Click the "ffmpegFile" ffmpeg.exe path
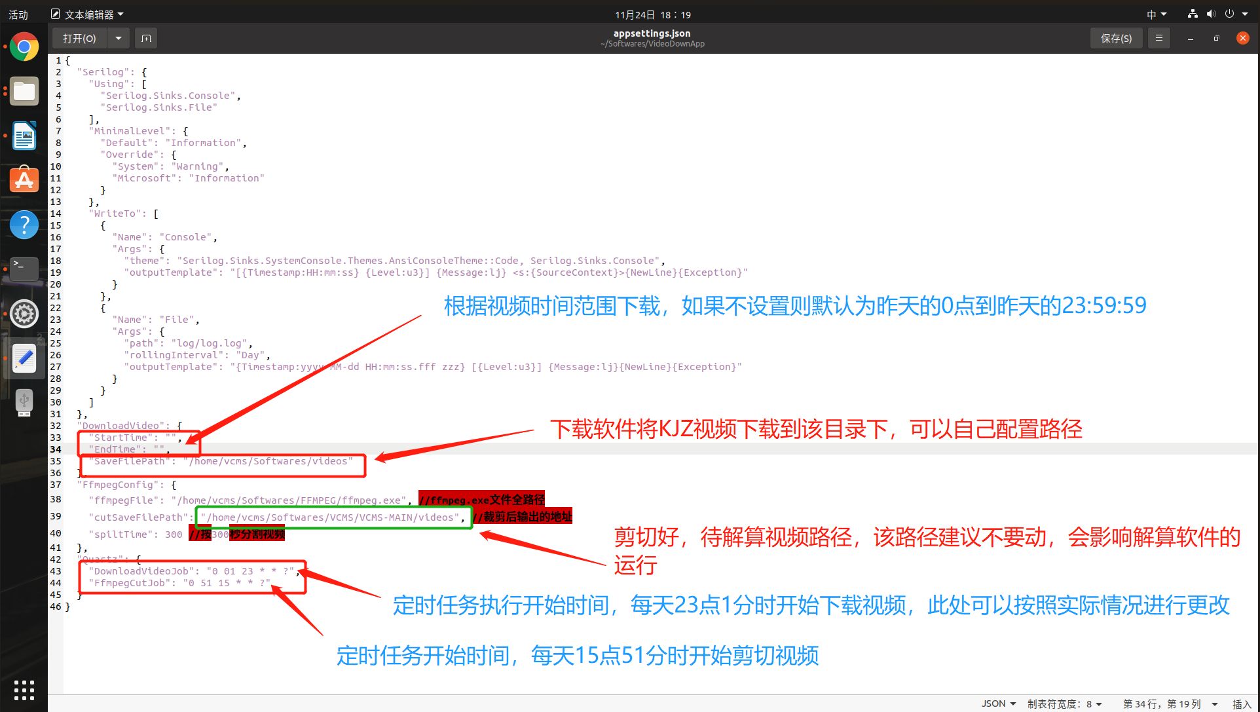Image resolution: width=1260 pixels, height=712 pixels. tap(289, 500)
